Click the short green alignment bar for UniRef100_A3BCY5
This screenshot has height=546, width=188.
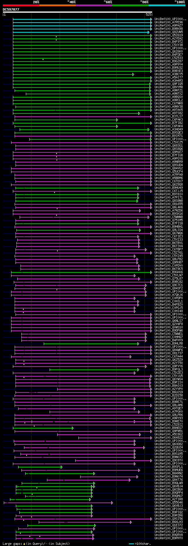pyautogui.click(x=73, y=74)
